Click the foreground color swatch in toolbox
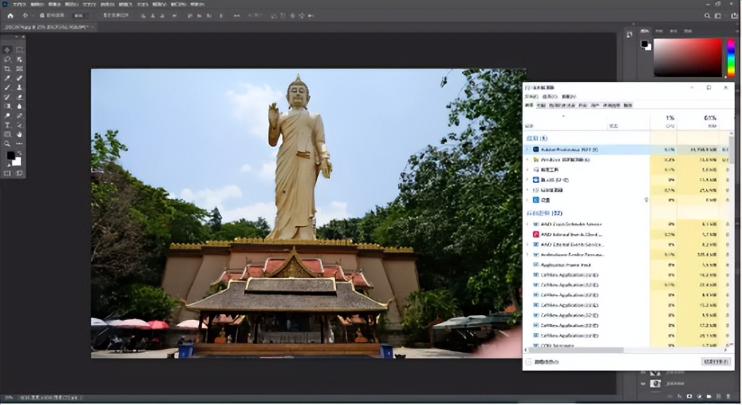The height and width of the screenshot is (405, 742). point(10,156)
